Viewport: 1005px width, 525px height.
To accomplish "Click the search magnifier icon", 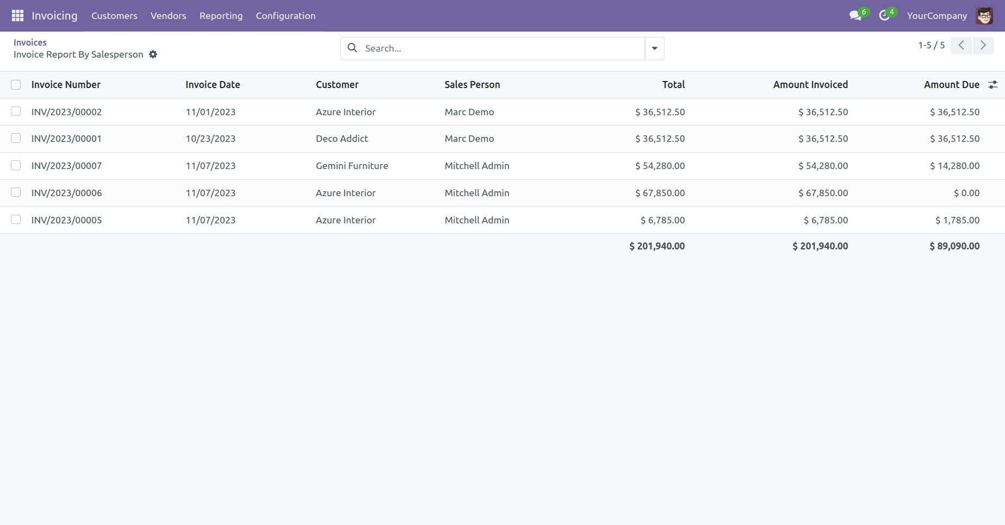I will point(352,48).
